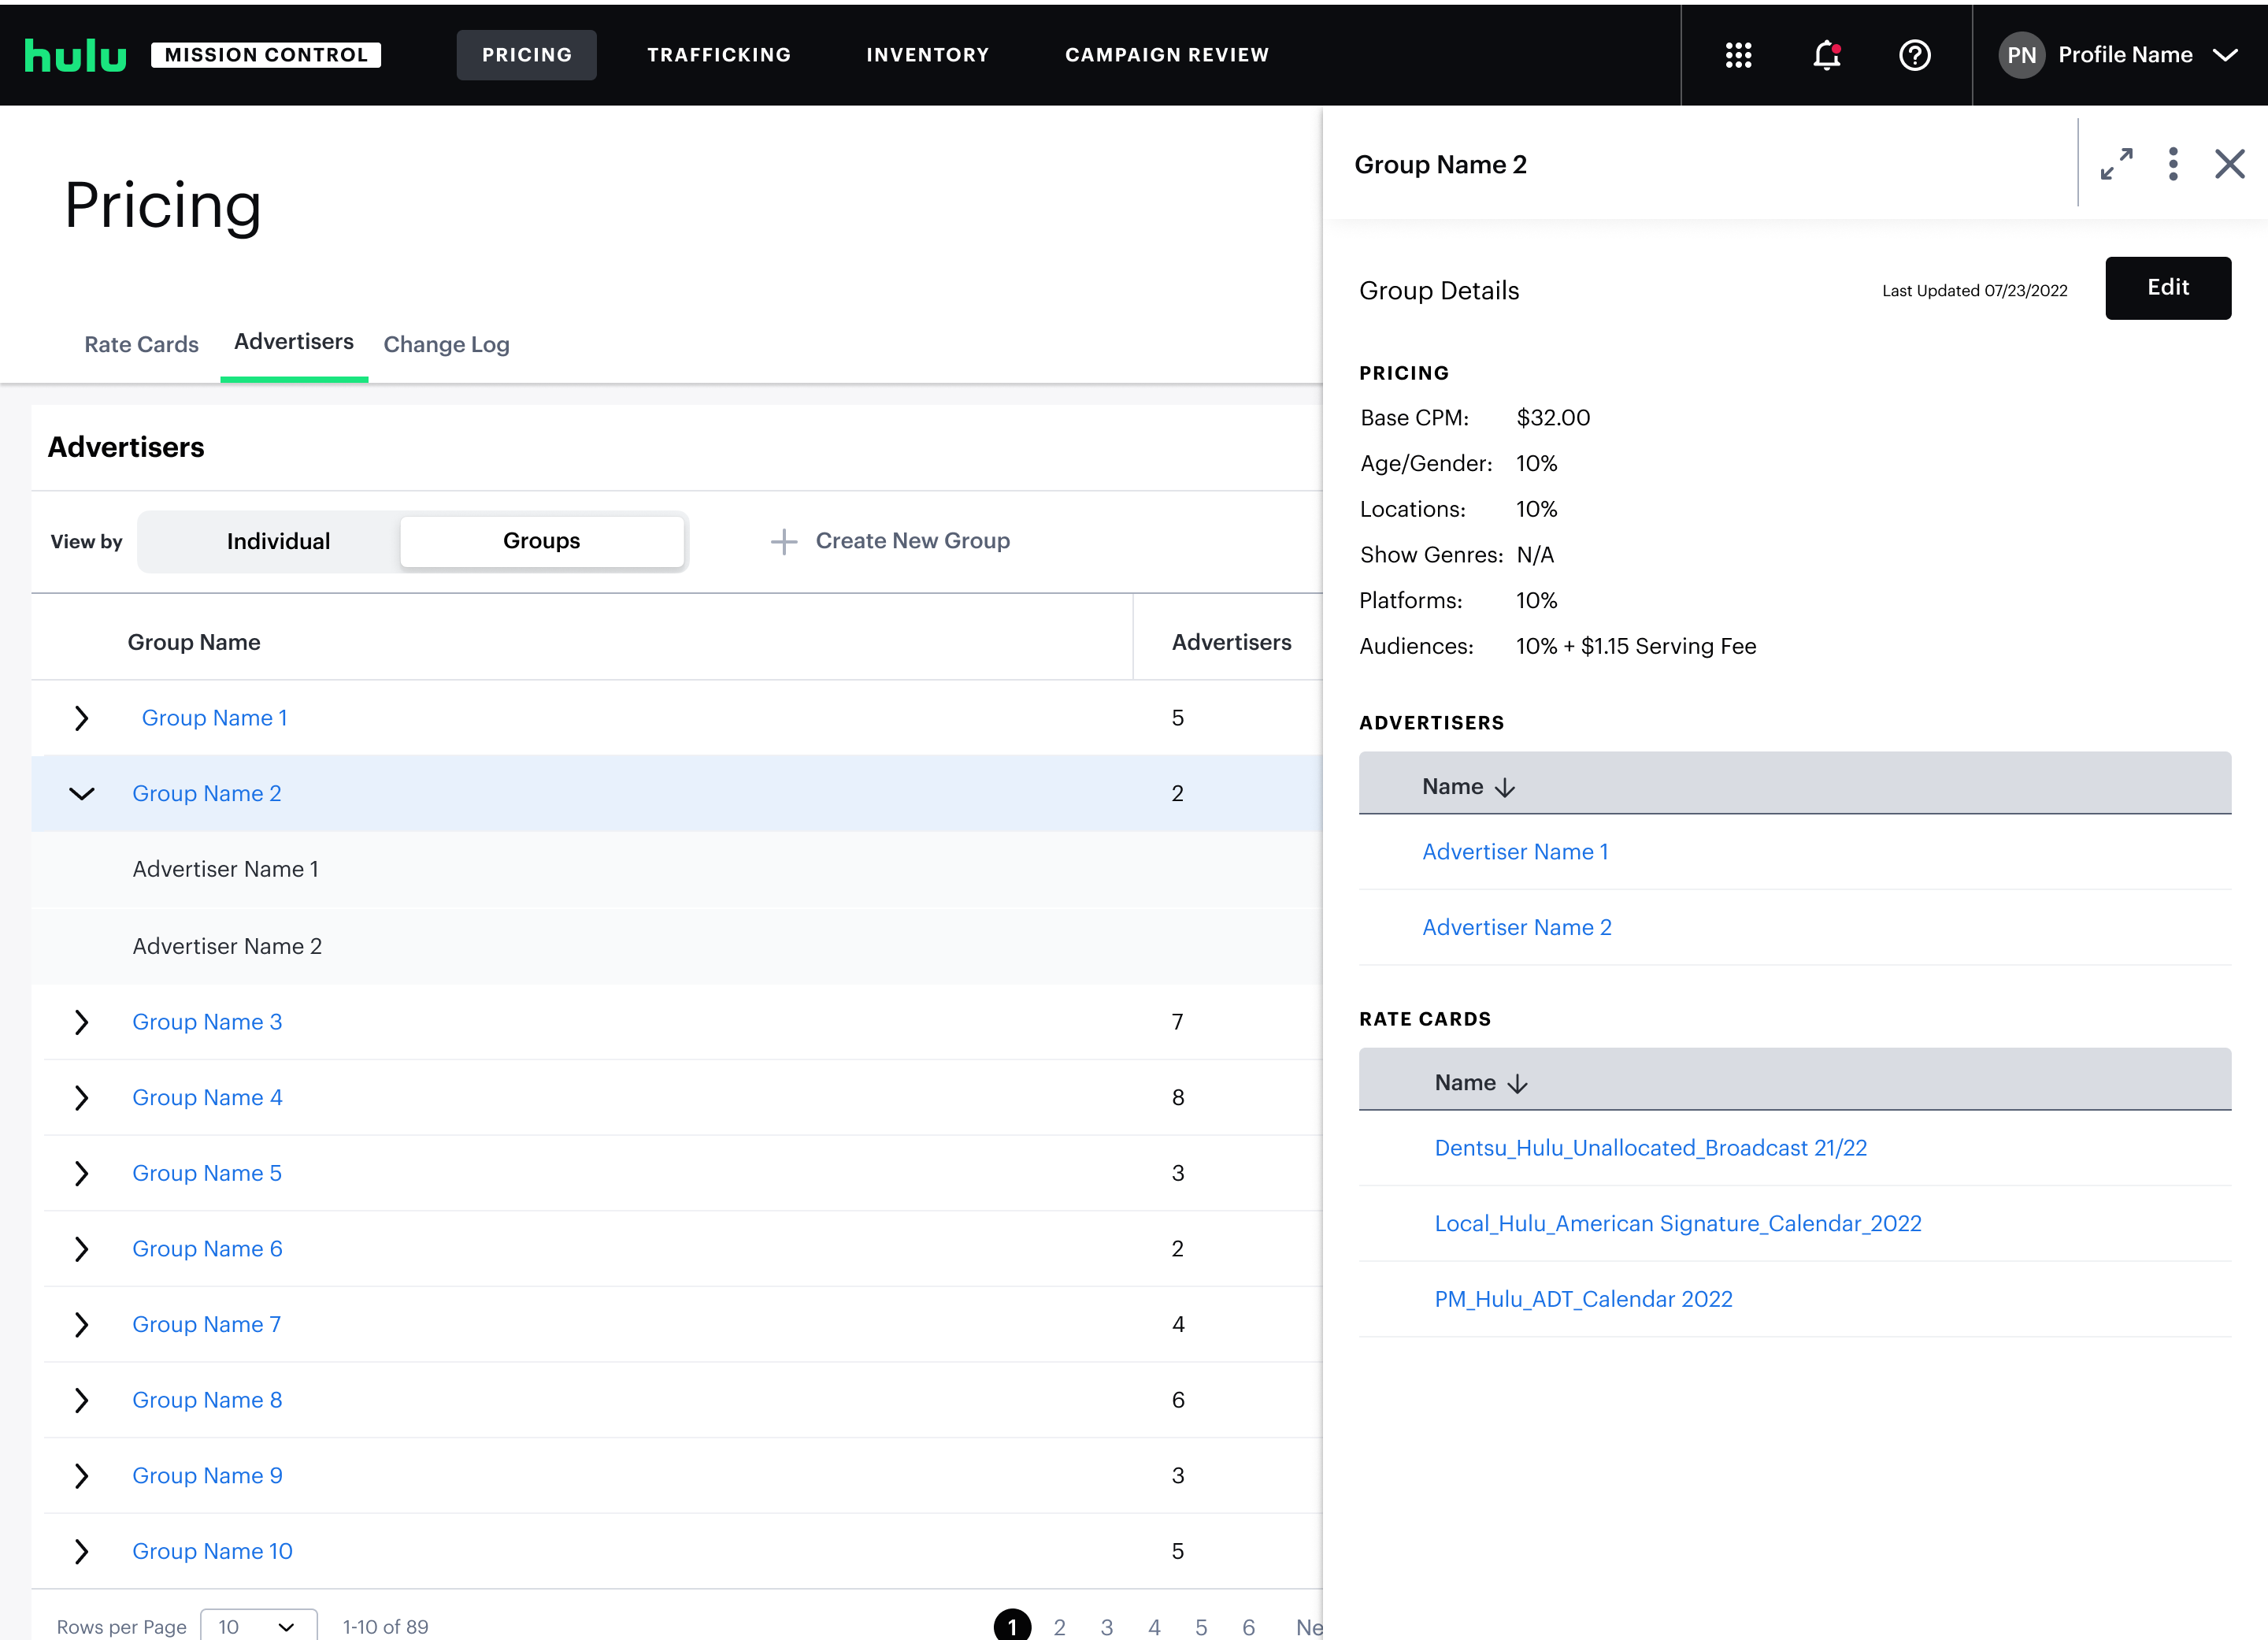Switch view to Individual
This screenshot has height=1640, width=2268.
[x=278, y=541]
